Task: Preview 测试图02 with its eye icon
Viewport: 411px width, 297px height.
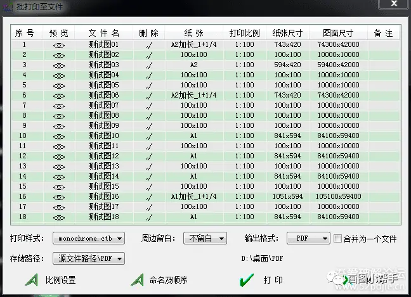Action: (59, 56)
